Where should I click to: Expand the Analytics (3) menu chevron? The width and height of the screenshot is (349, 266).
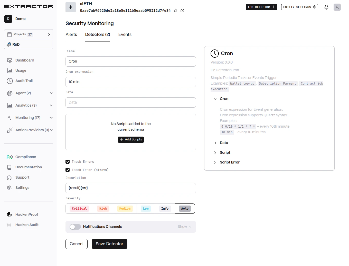51,106
